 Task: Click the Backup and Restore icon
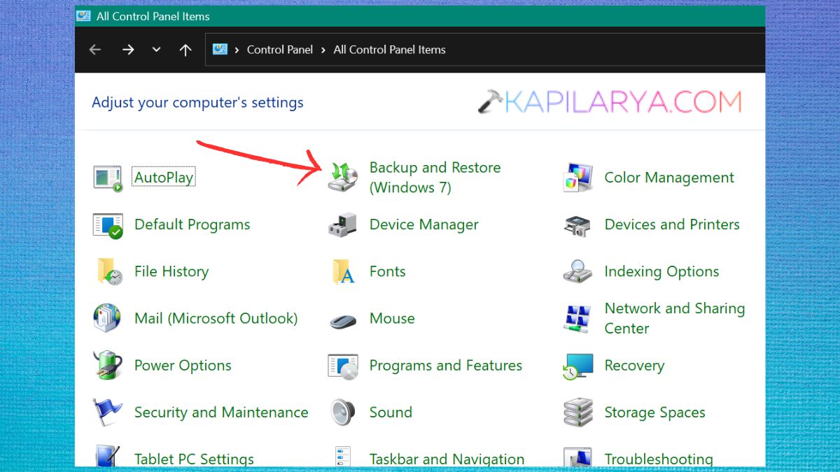(343, 177)
